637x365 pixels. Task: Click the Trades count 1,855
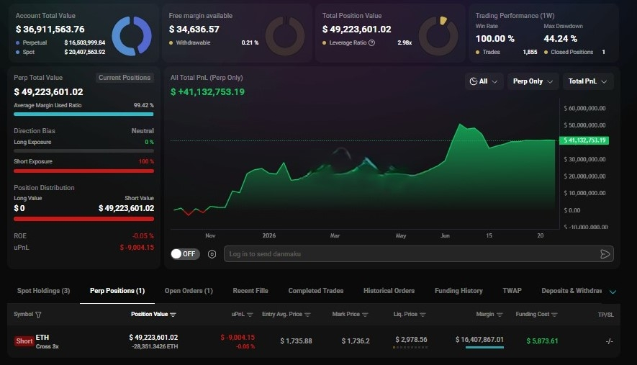(530, 52)
